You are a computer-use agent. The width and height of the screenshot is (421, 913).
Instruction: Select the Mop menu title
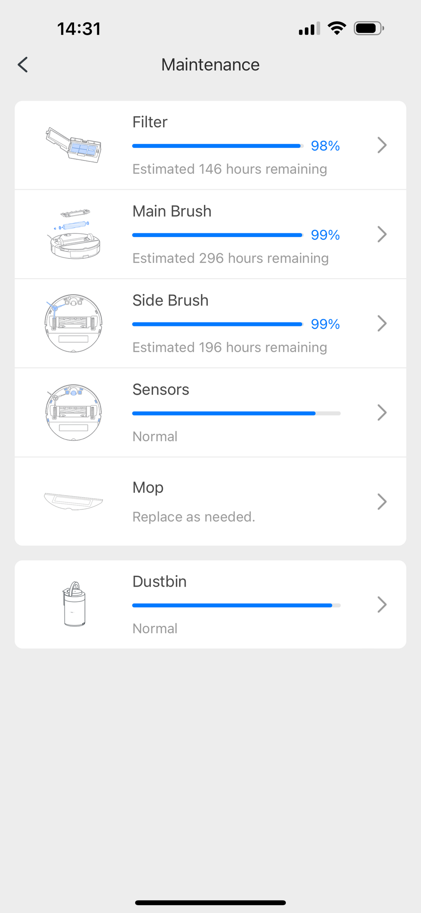pyautogui.click(x=148, y=487)
